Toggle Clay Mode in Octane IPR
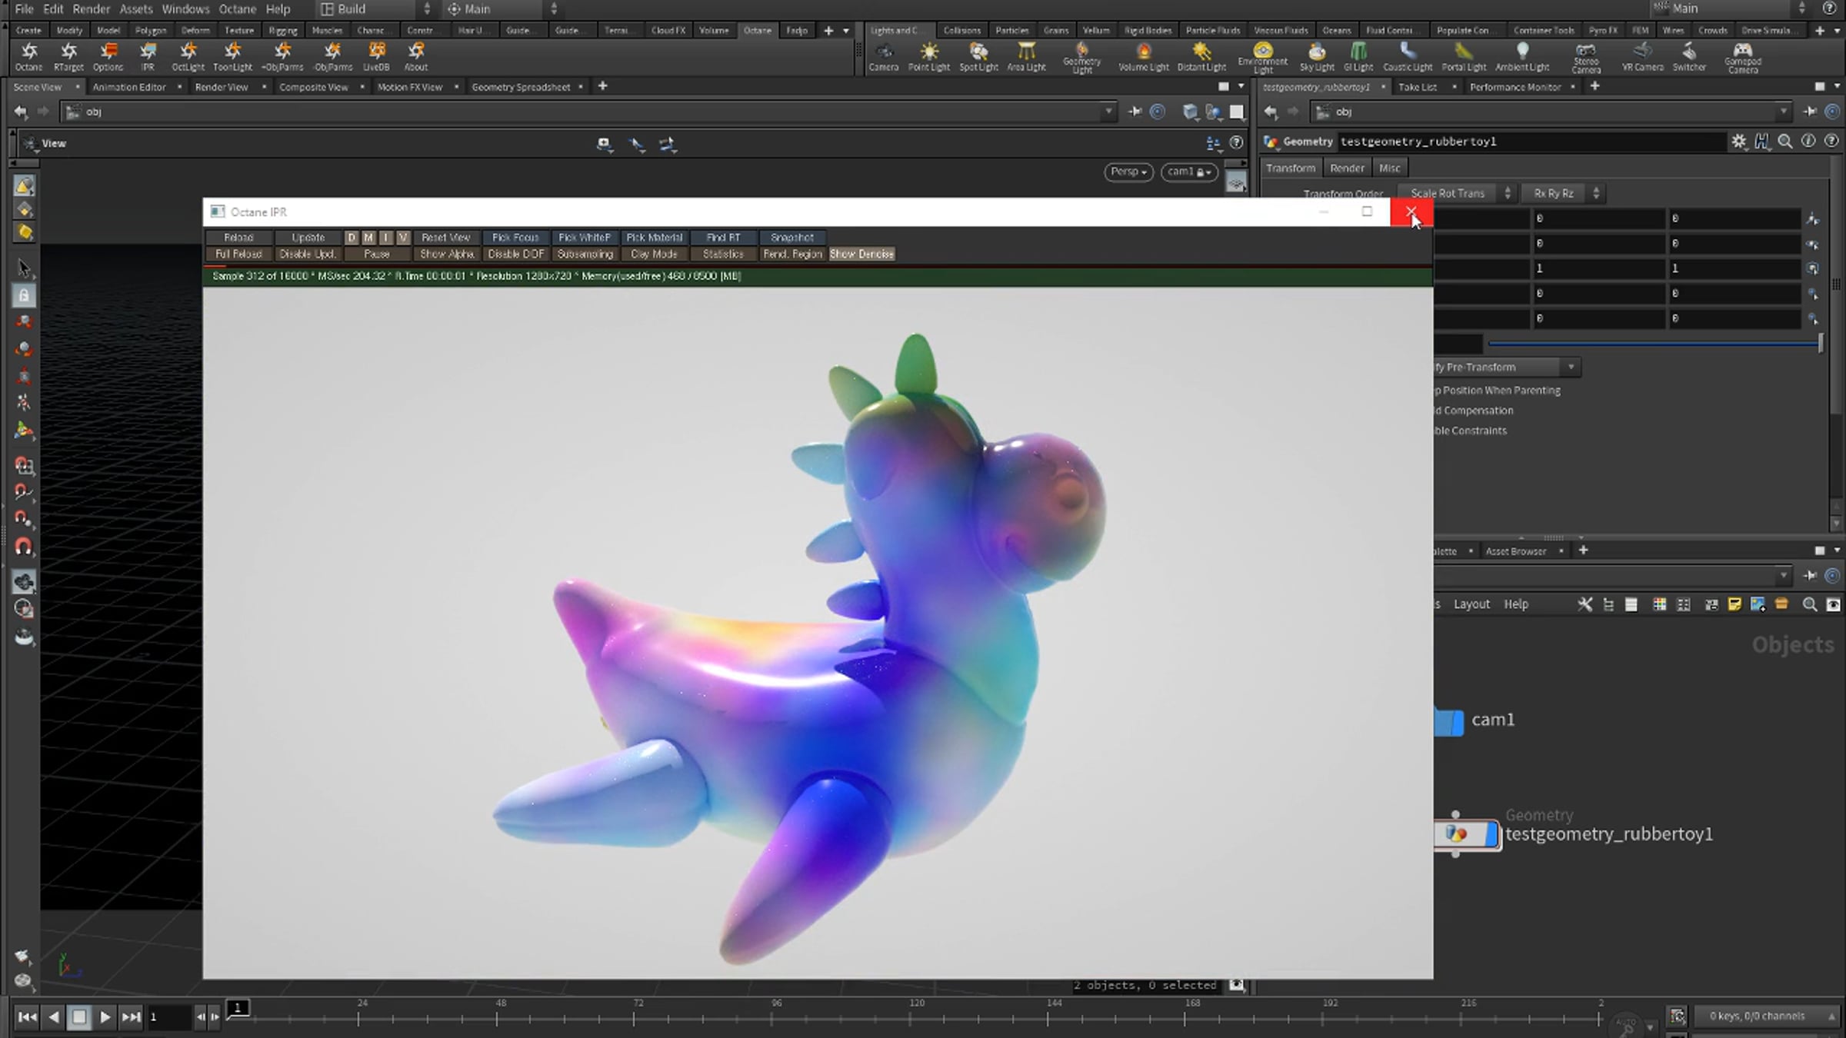This screenshot has width=1846, height=1038. (x=655, y=254)
